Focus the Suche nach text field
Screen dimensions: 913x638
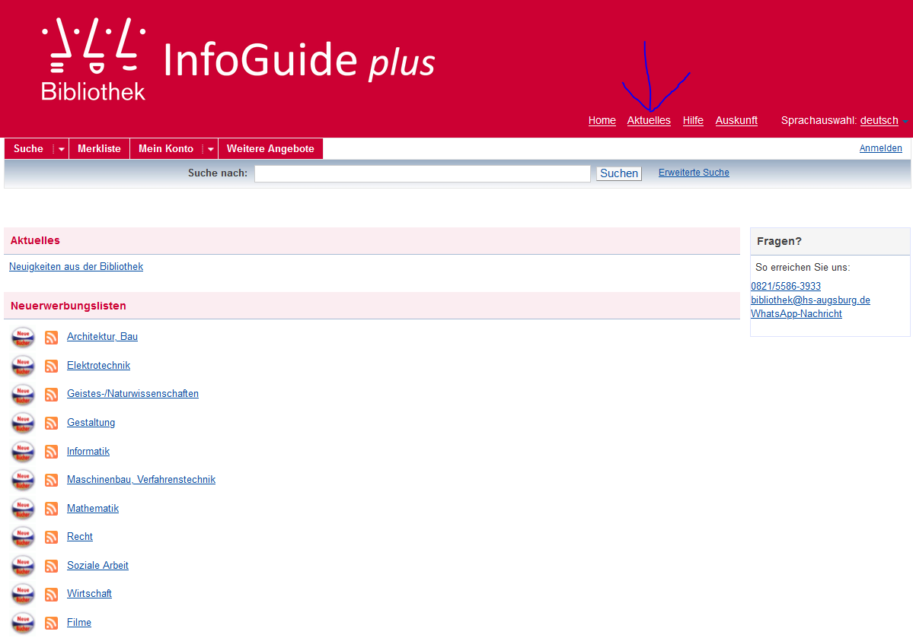[422, 173]
